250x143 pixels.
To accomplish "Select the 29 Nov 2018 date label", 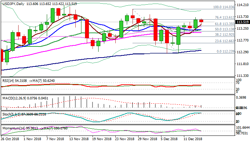I will [x=147, y=139].
